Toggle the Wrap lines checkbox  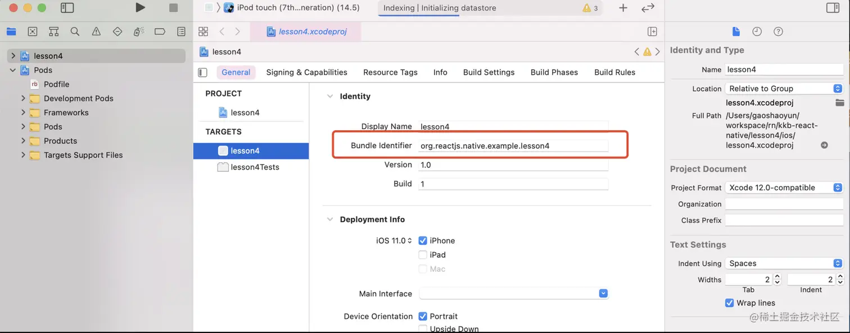point(729,303)
